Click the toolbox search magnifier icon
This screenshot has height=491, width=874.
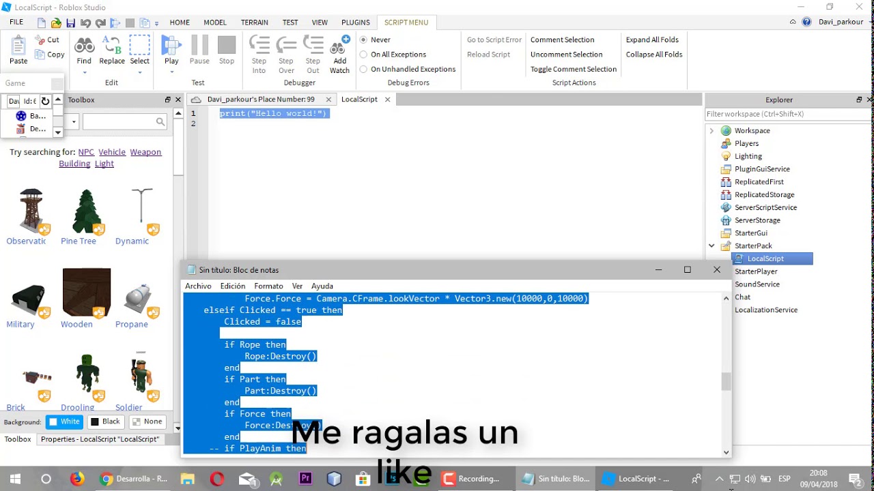pos(160,122)
